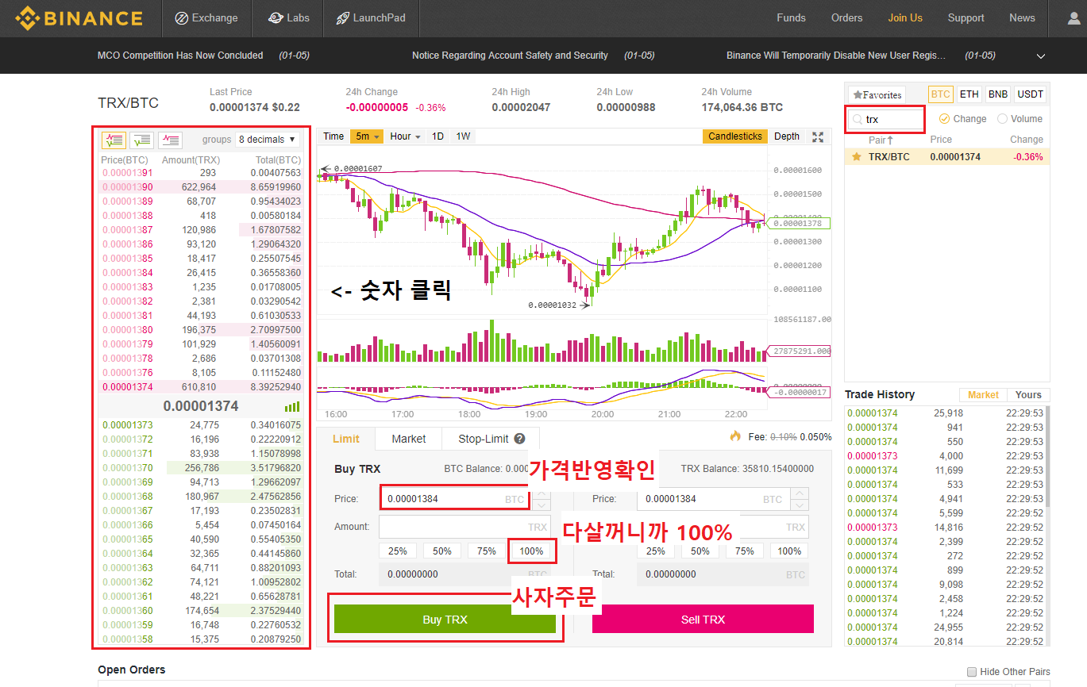Click the signal bars icon beside 0.00001374
The width and height of the screenshot is (1087, 687).
click(293, 407)
